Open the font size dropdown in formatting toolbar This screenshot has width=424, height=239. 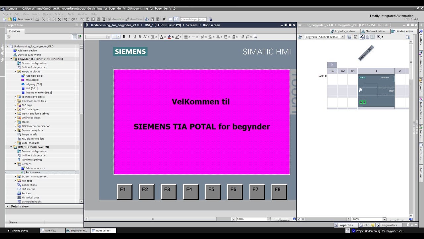118,37
